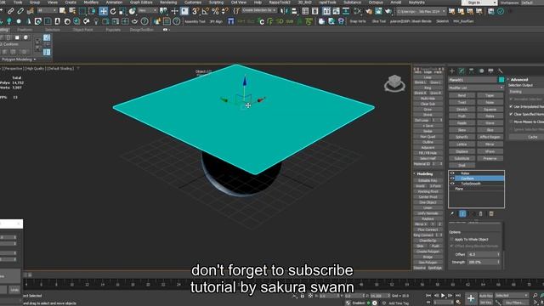Switch to the Freeform ribbon tab
This screenshot has height=306, width=544.
(x=25, y=30)
